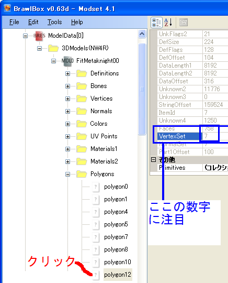Viewport: 228px width, 283px height.
Task: Click the DefOffset value 104
Action: [209, 58]
